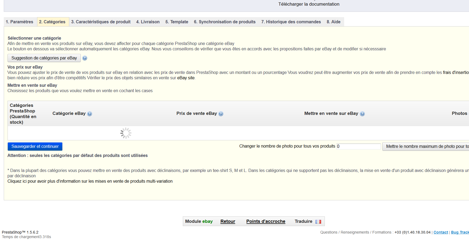The width and height of the screenshot is (469, 244).
Task: Click help icon beside Catégorie eBay header
Action: (90, 114)
